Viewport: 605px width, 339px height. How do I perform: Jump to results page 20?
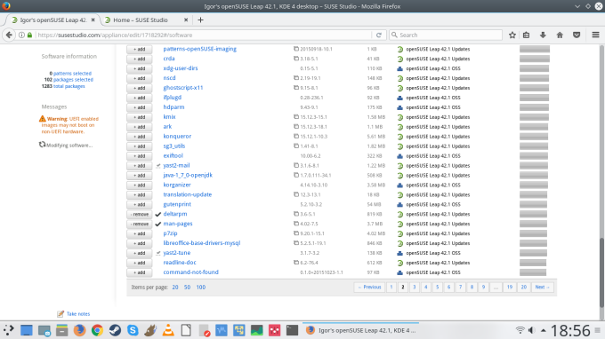(523, 287)
